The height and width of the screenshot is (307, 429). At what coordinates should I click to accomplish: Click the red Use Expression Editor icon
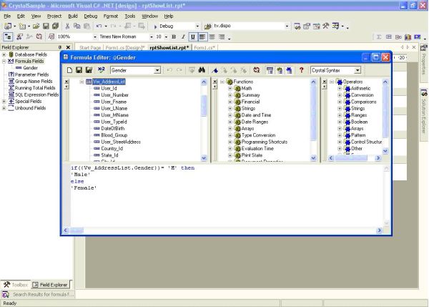(257, 70)
